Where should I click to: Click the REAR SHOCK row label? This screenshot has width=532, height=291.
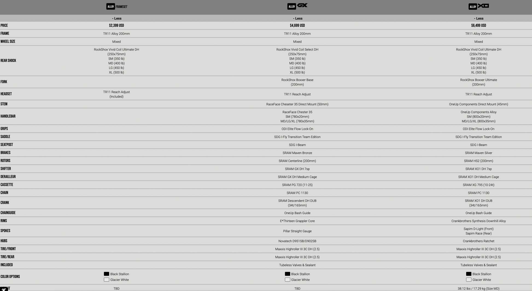point(8,61)
